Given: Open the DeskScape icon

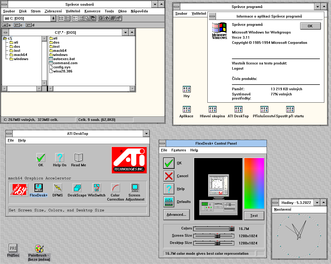Looking at the screenshot, I should [x=77, y=188].
